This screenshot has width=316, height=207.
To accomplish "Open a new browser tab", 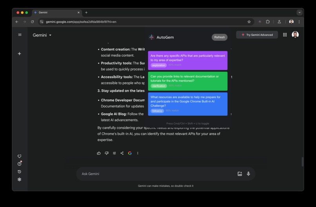I will 86,13.
